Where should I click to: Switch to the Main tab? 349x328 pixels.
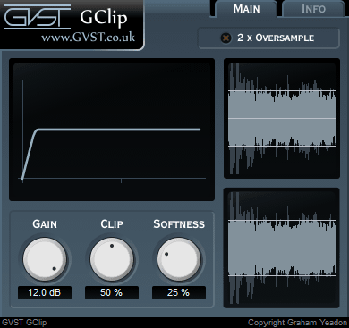point(246,9)
